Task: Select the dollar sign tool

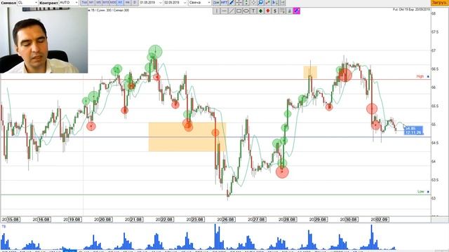Action: (275, 11)
